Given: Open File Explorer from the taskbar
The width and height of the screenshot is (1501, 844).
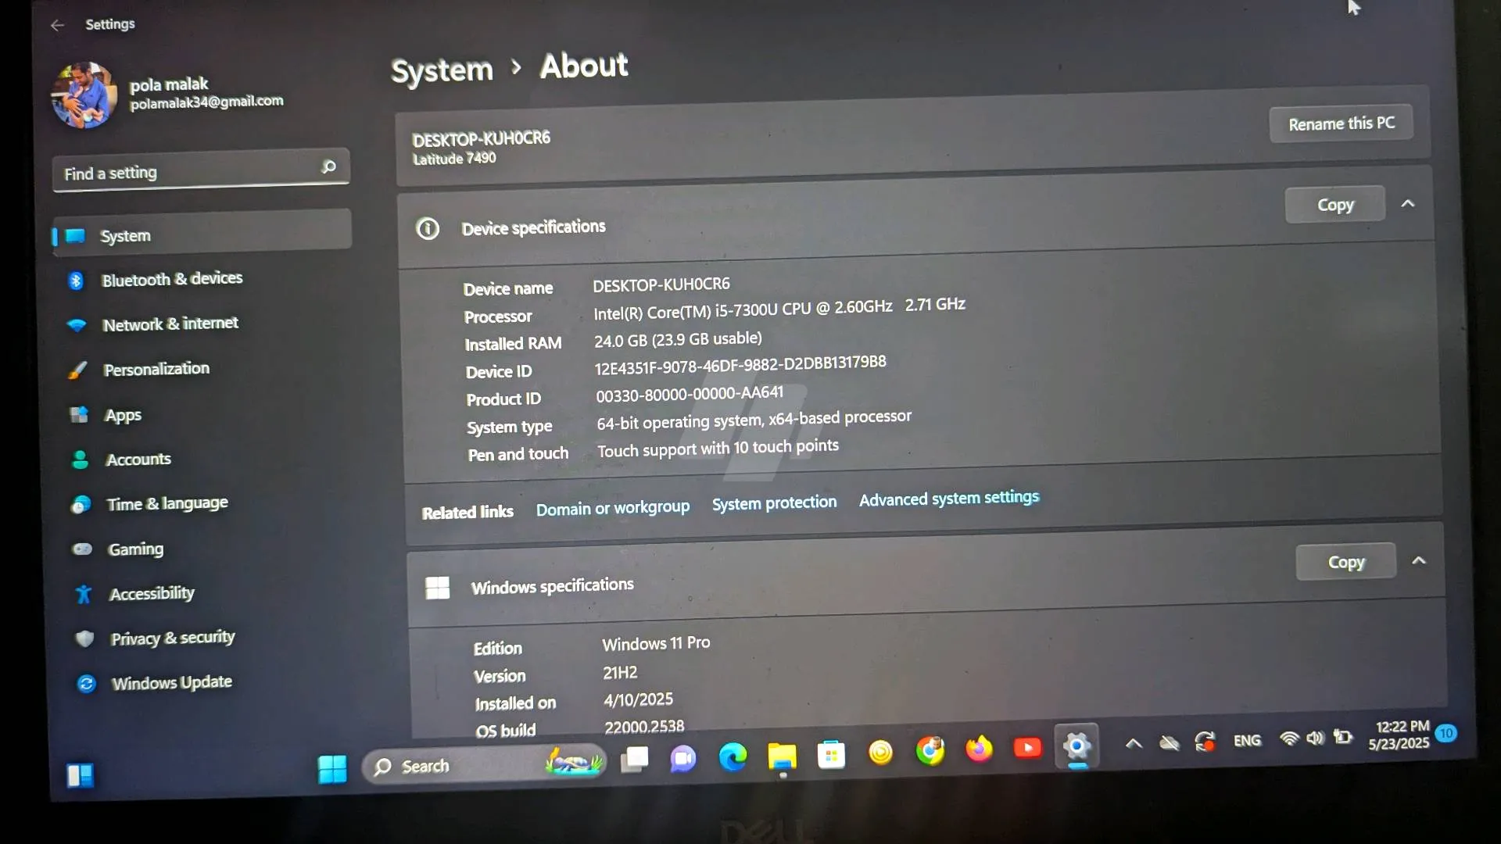Looking at the screenshot, I should [x=782, y=756].
